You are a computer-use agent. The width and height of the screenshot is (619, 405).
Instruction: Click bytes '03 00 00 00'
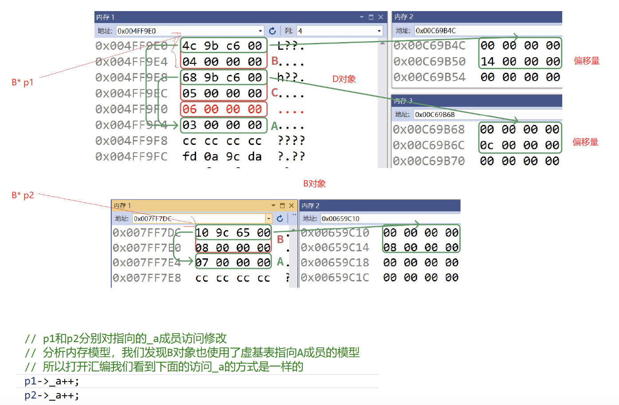(x=223, y=125)
